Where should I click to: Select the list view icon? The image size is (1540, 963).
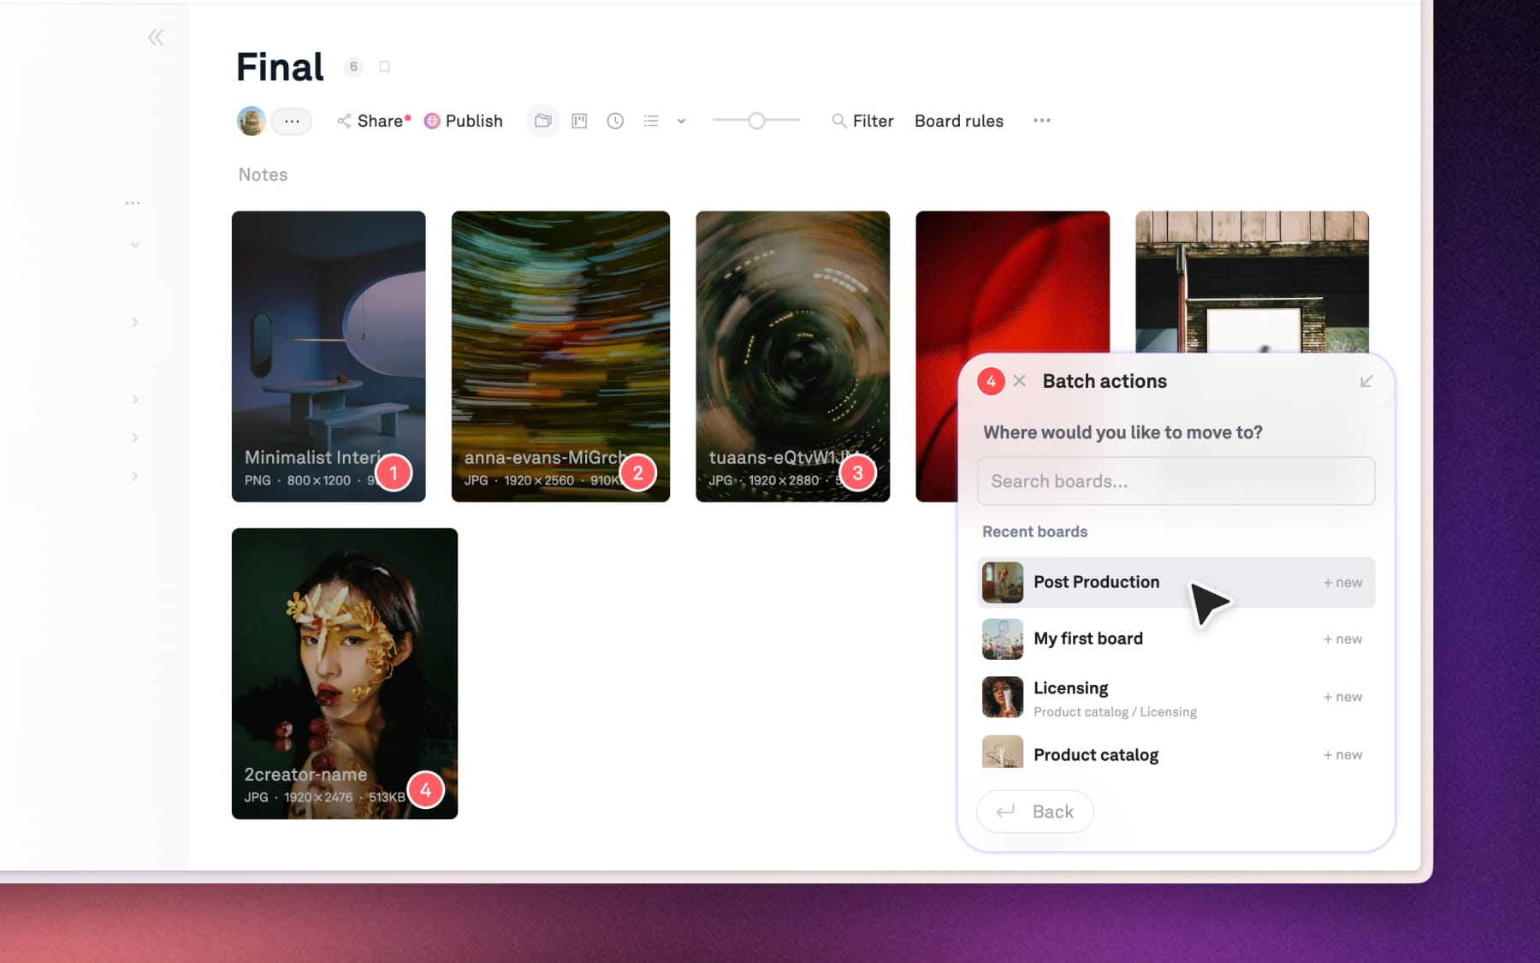click(651, 121)
